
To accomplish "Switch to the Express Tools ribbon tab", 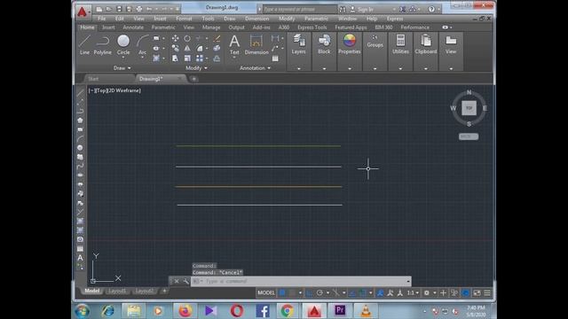I will [x=312, y=27].
